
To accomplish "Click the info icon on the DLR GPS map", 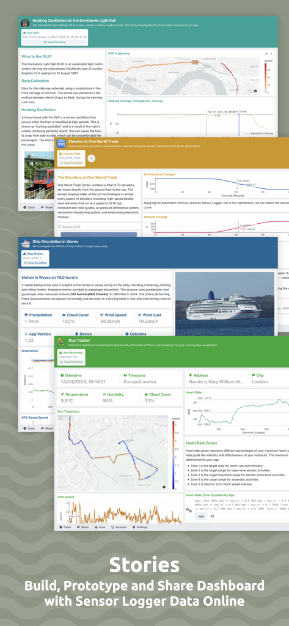I will pos(255,90).
